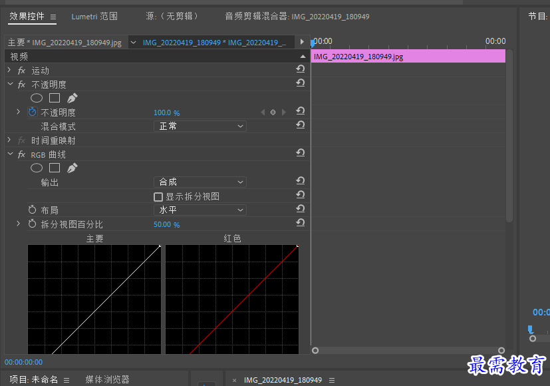
Task: Go to previous opacity keyframe
Action: click(263, 112)
